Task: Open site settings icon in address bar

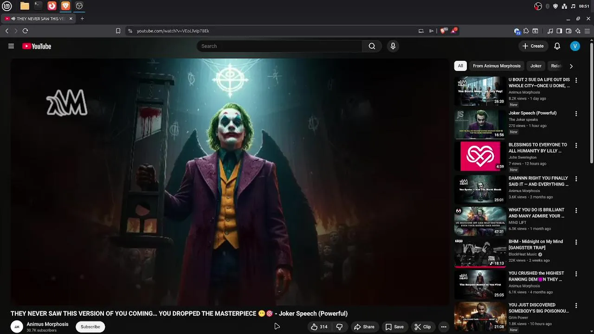Action: (x=130, y=31)
